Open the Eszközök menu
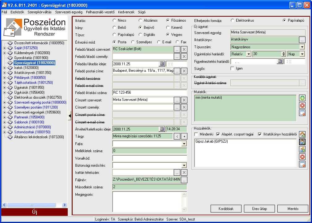 point(17,12)
